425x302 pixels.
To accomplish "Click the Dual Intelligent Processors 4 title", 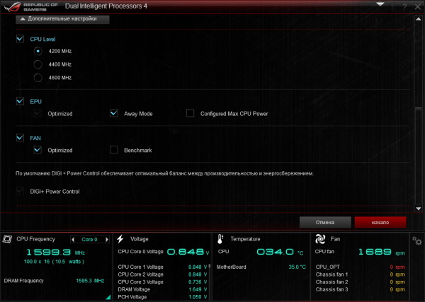I will (106, 6).
